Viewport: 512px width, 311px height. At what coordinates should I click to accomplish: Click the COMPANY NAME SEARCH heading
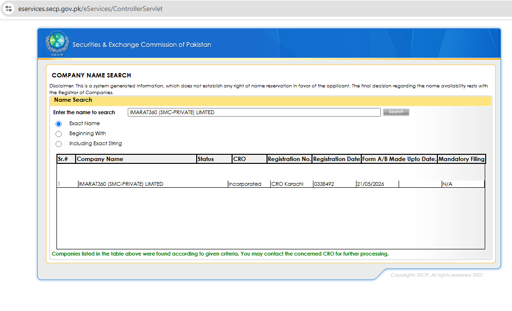pyautogui.click(x=91, y=75)
